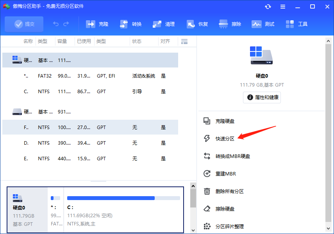Launch the 清理 (Clean) function
This screenshot has width=334, height=234.
pyautogui.click(x=163, y=24)
